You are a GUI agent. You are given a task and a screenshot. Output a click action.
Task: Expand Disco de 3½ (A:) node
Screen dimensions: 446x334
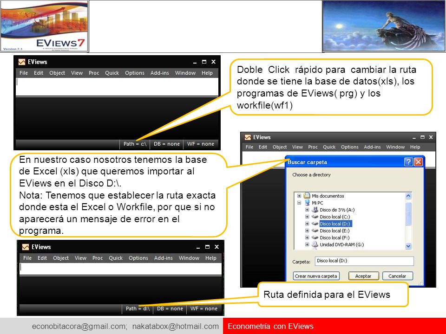[x=307, y=210]
